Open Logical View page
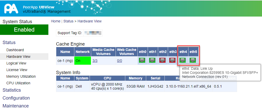Image resolution: width=262 pixels, height=110 pixels. click(16, 63)
